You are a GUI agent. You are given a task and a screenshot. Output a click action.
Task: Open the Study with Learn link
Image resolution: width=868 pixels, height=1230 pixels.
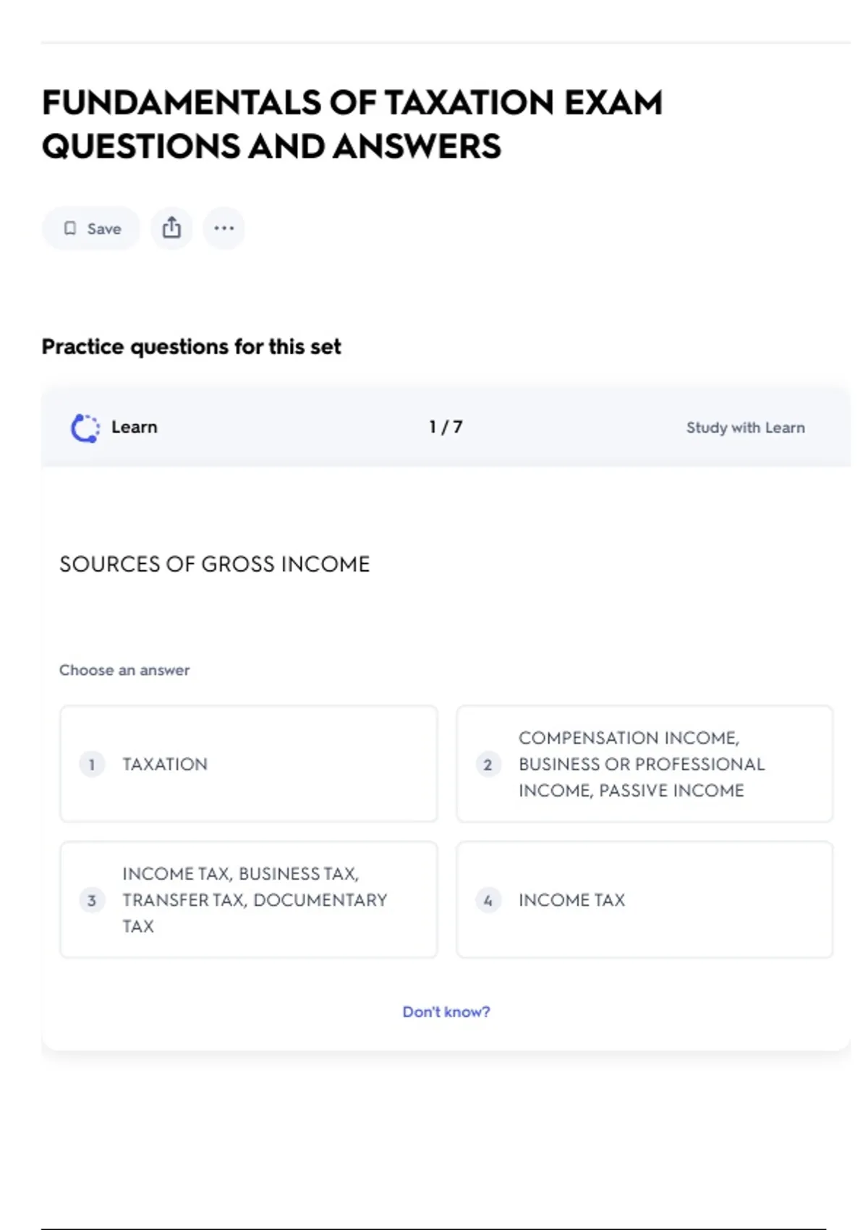745,428
